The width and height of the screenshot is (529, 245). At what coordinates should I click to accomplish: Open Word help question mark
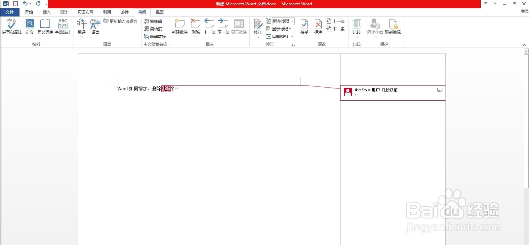(485, 4)
